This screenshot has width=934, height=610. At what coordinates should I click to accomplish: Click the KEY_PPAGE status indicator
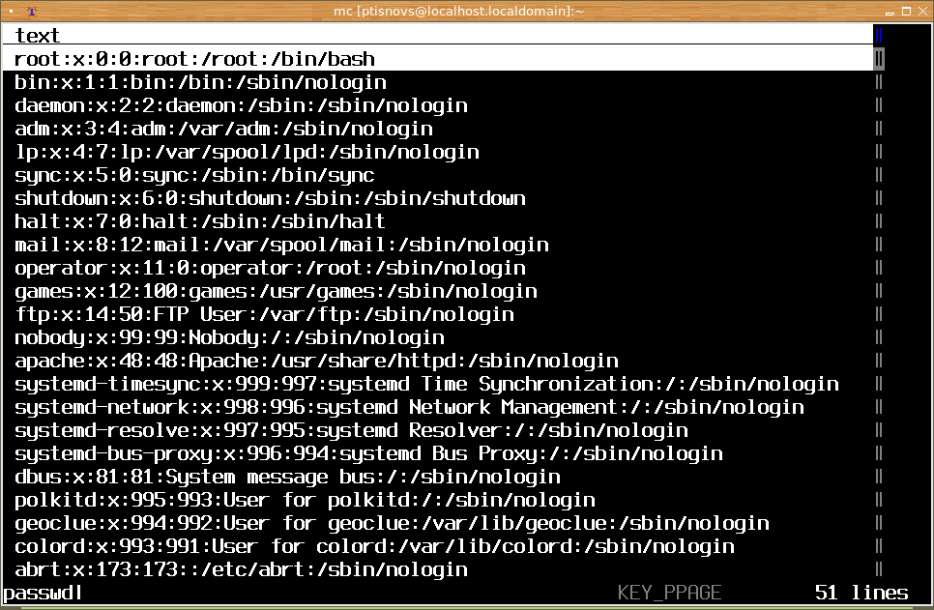point(669,593)
